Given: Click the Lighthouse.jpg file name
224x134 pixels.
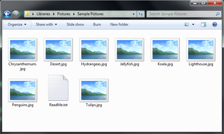Looking at the screenshot, I should (201, 64).
